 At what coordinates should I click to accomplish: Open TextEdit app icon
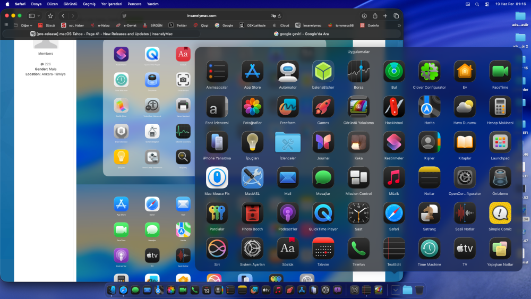(394, 249)
